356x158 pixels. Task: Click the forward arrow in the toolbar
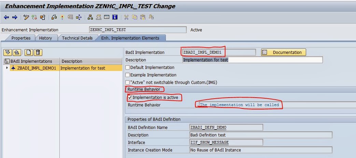(x=14, y=17)
